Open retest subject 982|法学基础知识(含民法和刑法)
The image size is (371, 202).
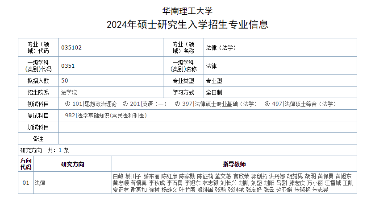106,115
